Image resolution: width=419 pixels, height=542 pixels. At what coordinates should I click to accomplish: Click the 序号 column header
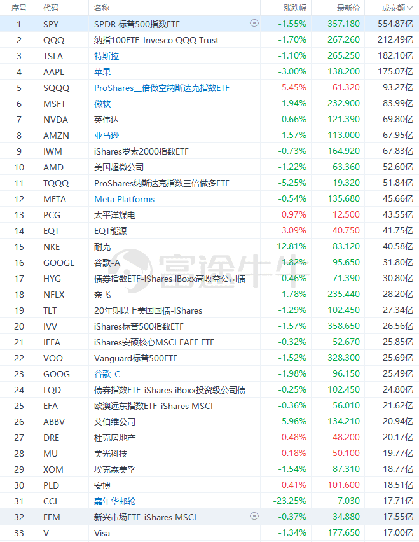pos(19,8)
